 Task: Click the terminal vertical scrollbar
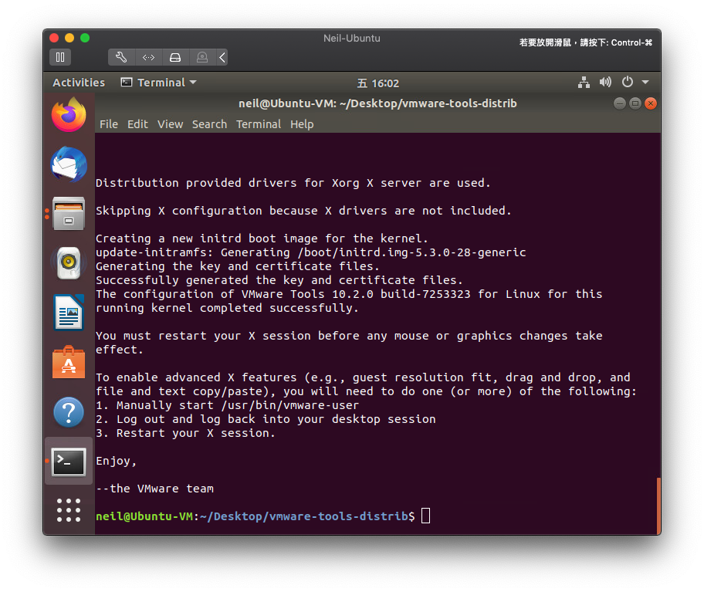point(658,505)
